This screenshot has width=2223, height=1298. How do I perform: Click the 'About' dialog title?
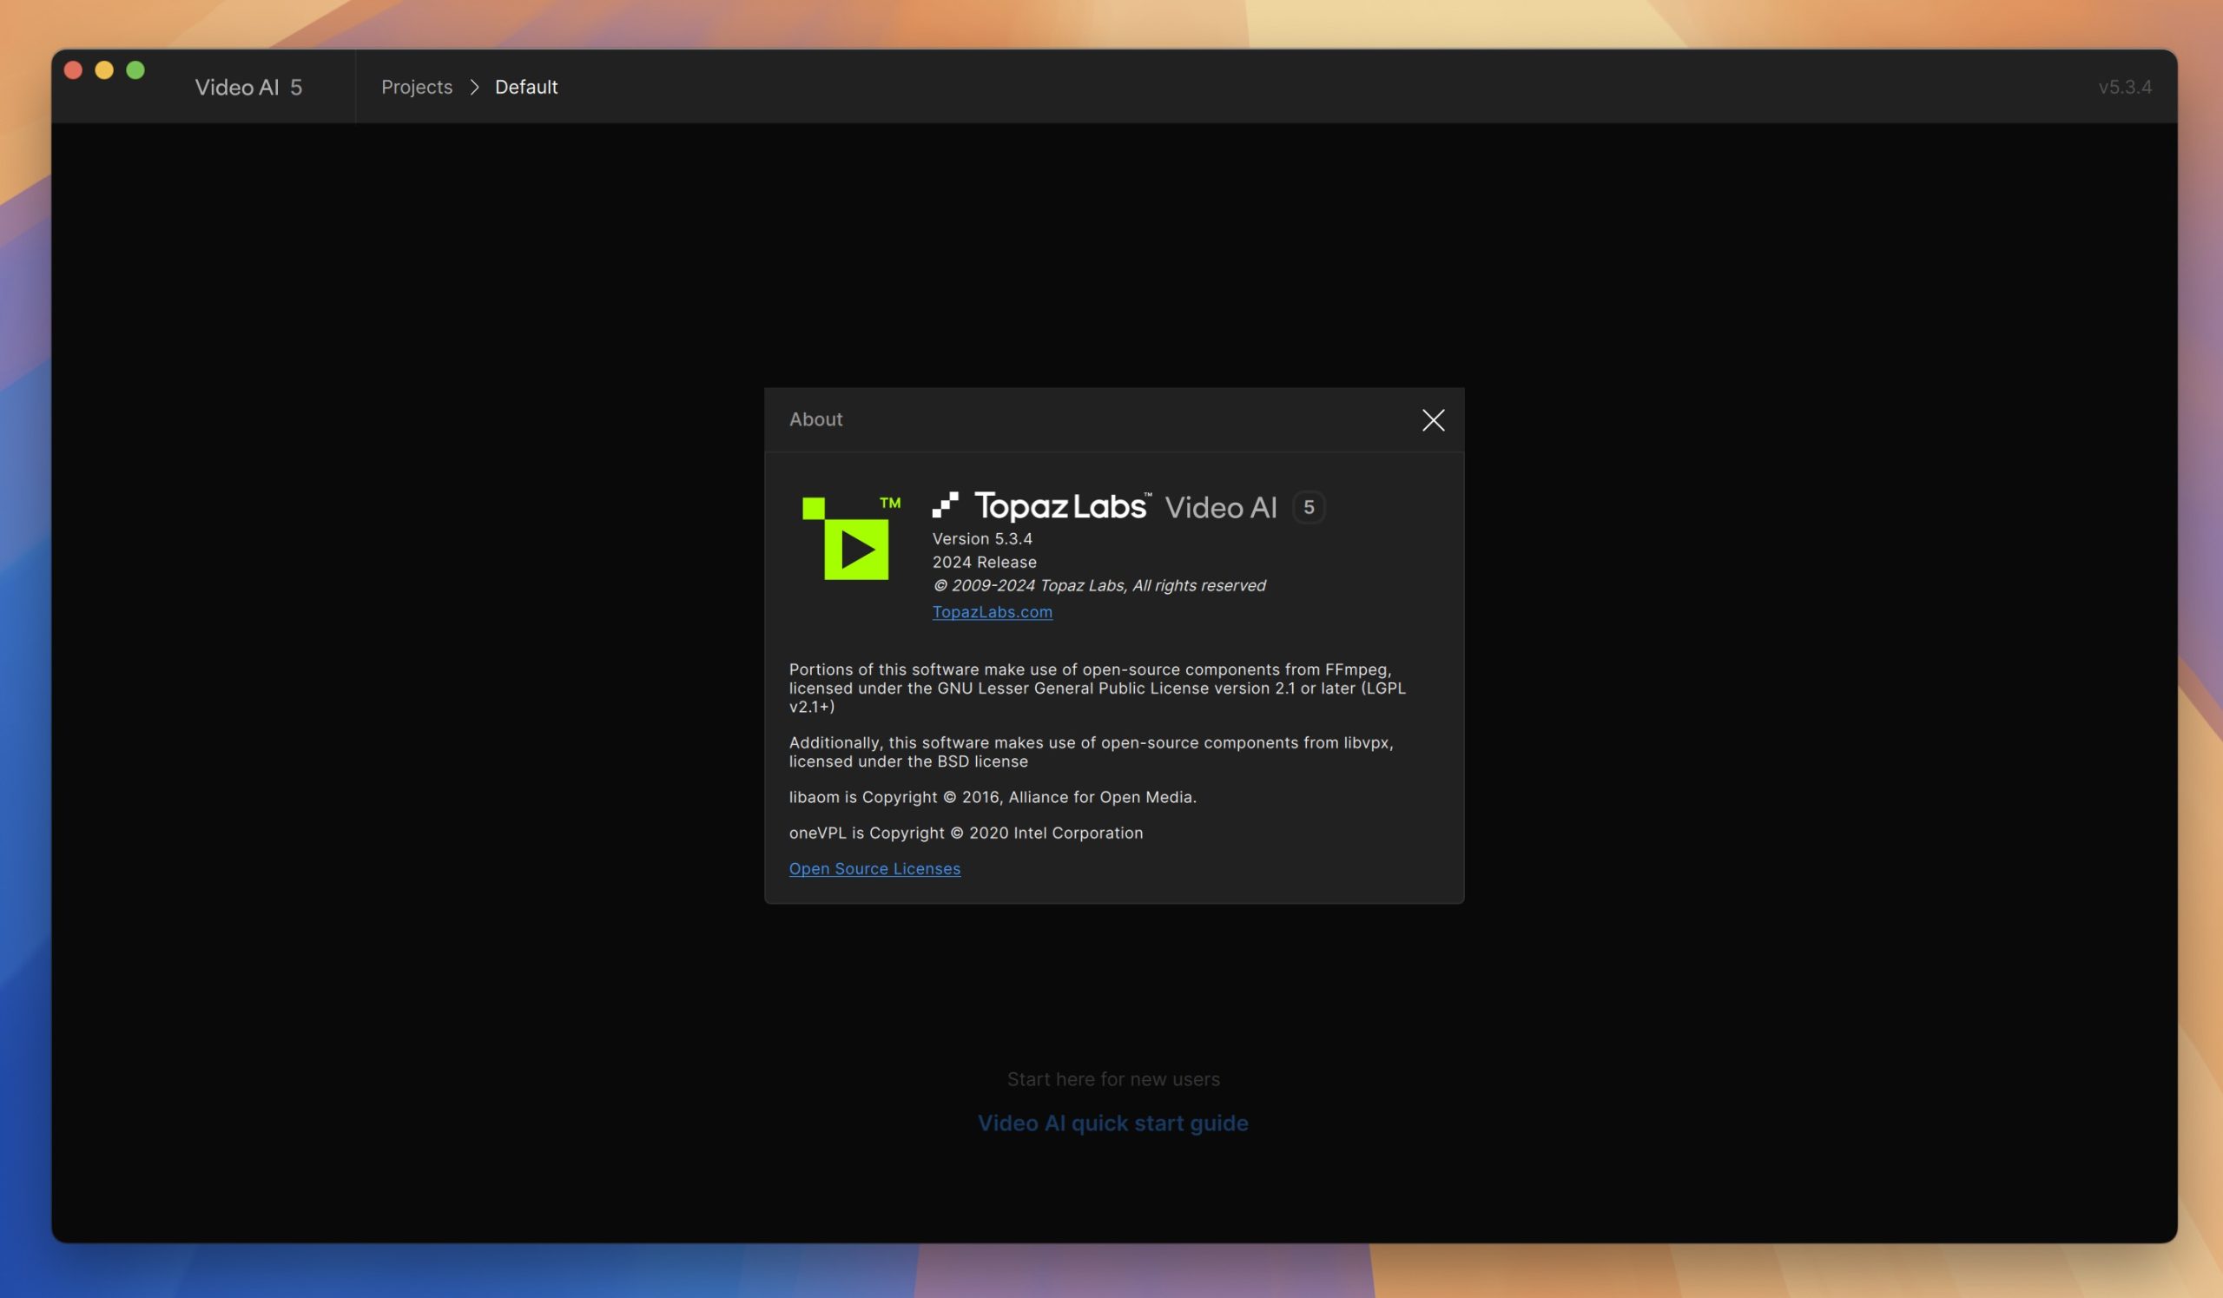point(815,418)
